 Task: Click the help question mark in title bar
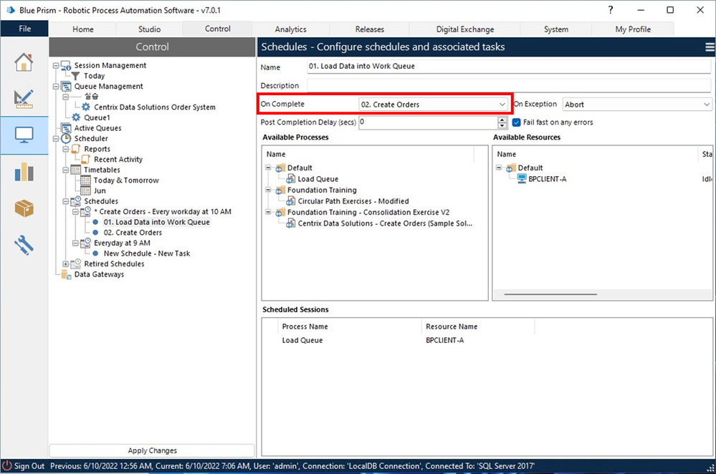(x=611, y=9)
